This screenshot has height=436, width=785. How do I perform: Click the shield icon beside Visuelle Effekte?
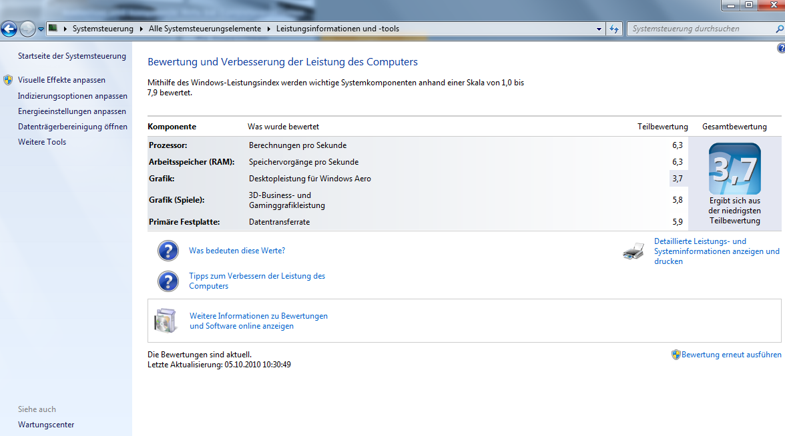[x=8, y=80]
